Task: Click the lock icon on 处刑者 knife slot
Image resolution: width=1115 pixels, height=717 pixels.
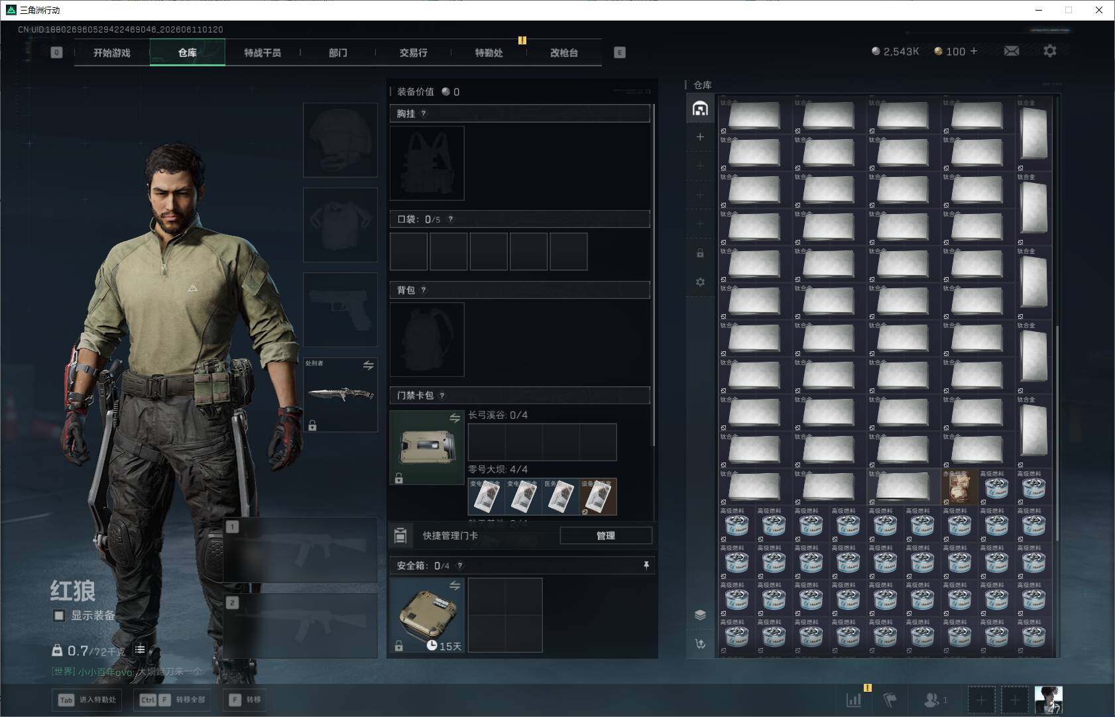Action: point(312,425)
